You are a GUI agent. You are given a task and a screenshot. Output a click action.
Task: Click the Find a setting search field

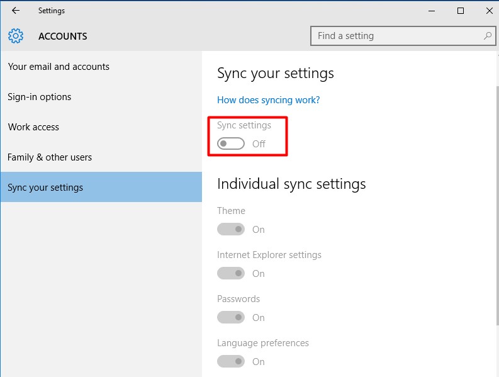(x=396, y=36)
